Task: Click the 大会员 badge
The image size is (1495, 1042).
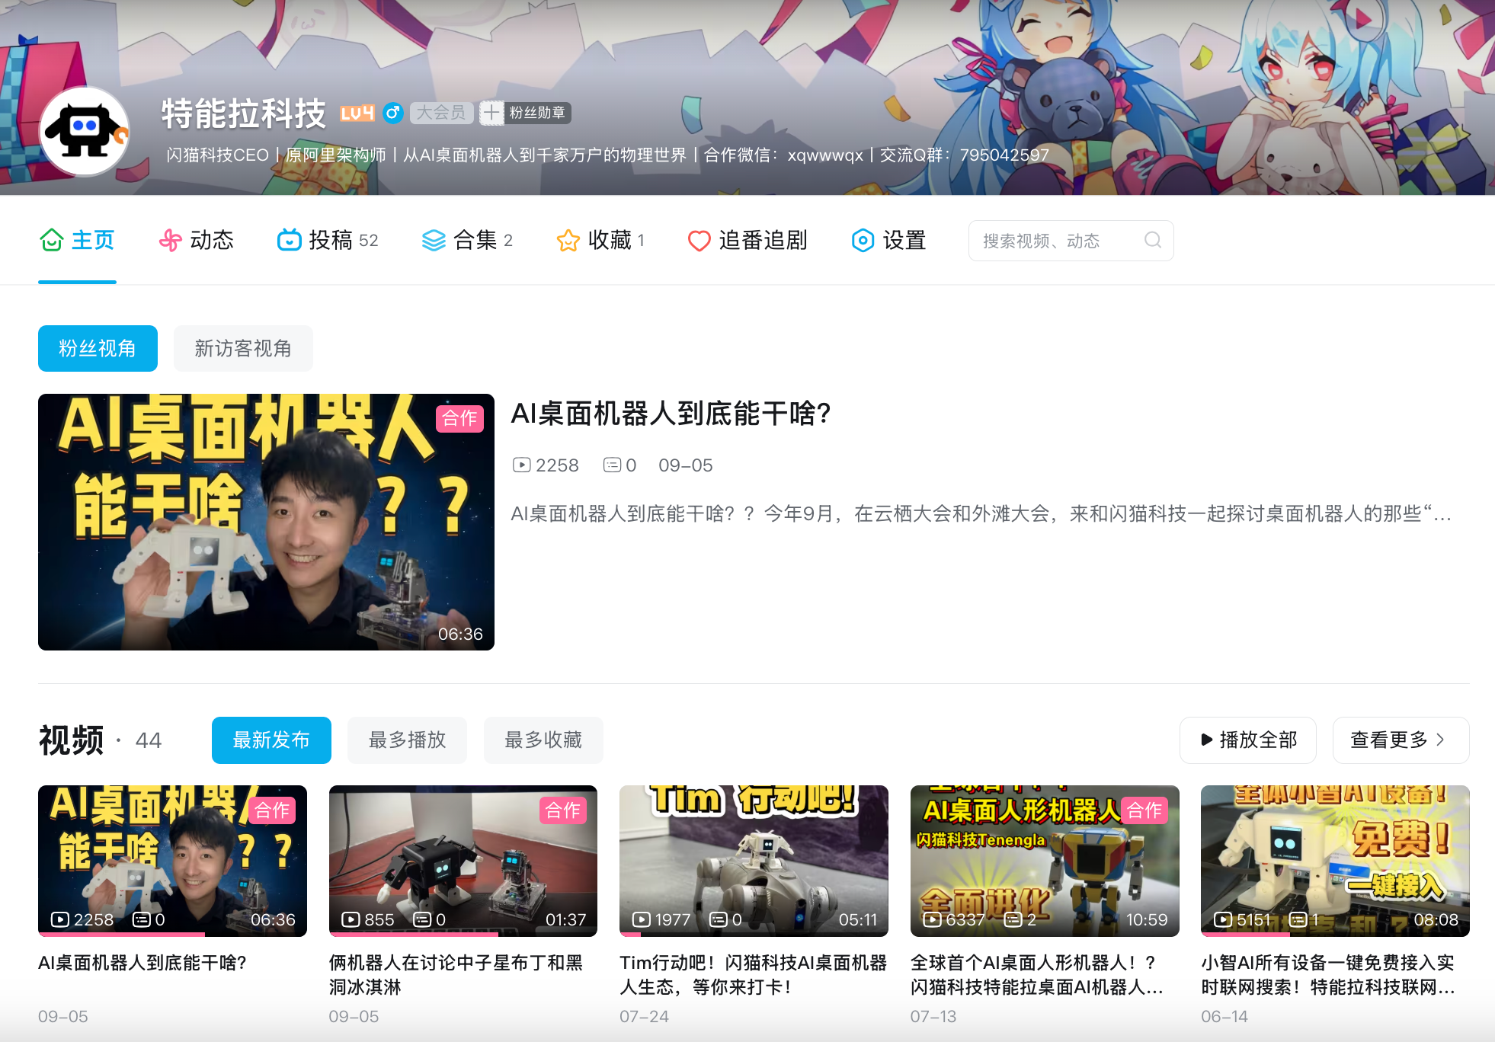Action: pos(441,113)
